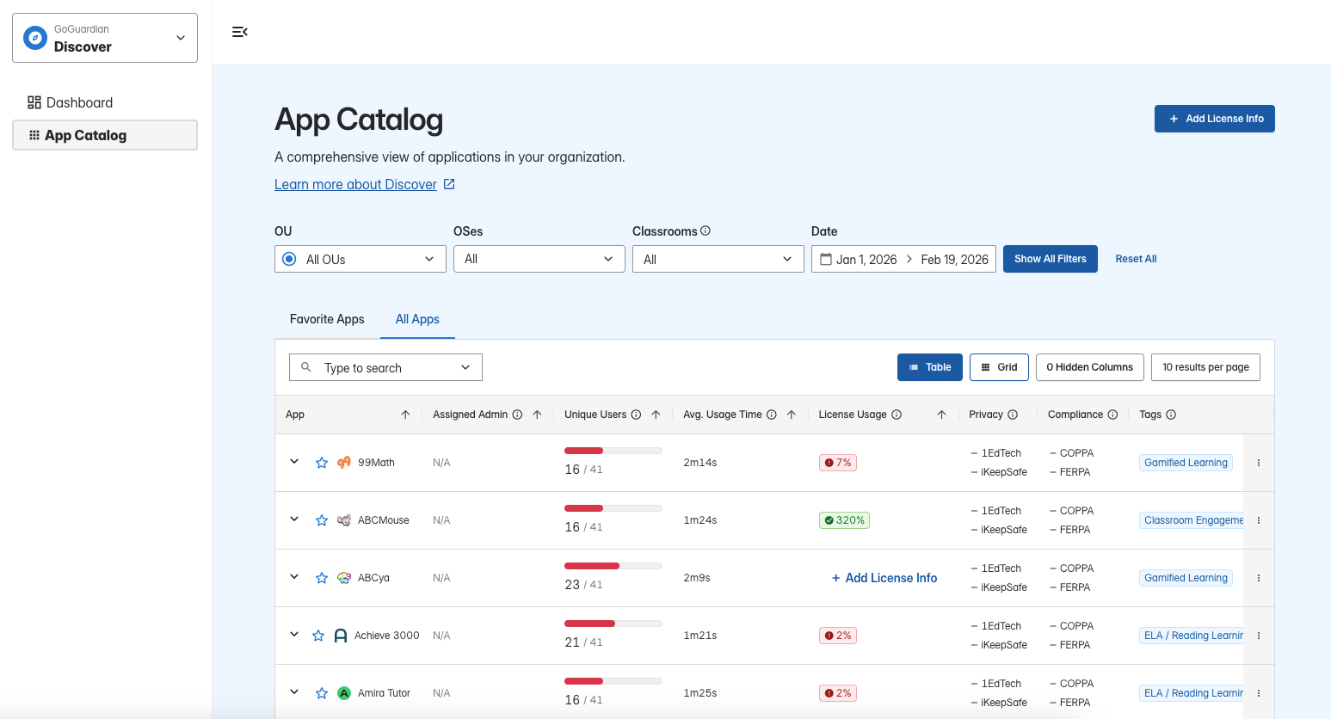Expand the ABCya row
1331x719 pixels.
[294, 577]
